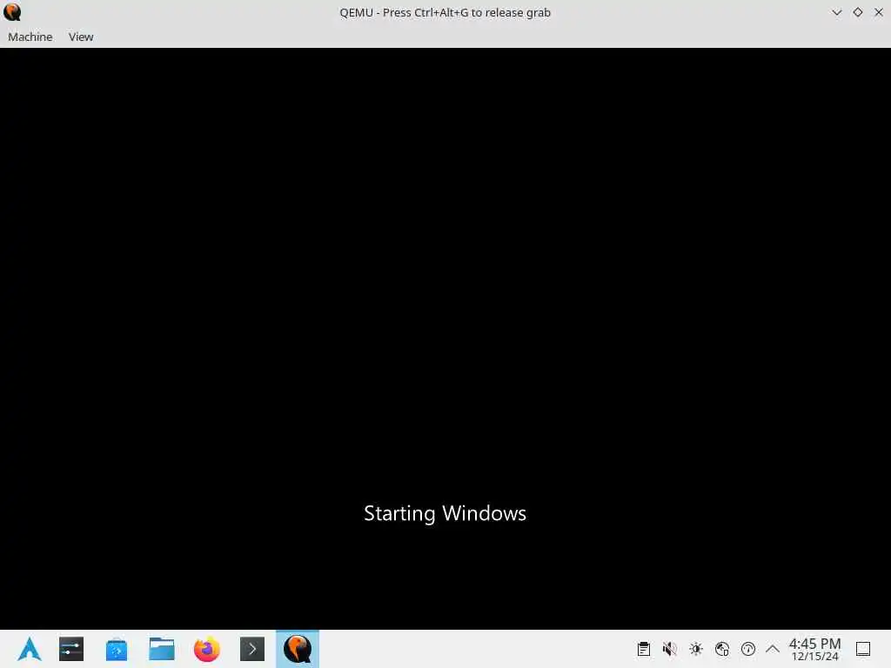Screen dimensions: 891x668
Task: Click the Show Desktop button
Action: point(863,649)
